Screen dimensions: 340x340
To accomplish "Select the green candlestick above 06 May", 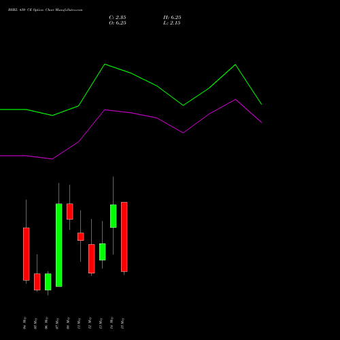I will [48, 282].
